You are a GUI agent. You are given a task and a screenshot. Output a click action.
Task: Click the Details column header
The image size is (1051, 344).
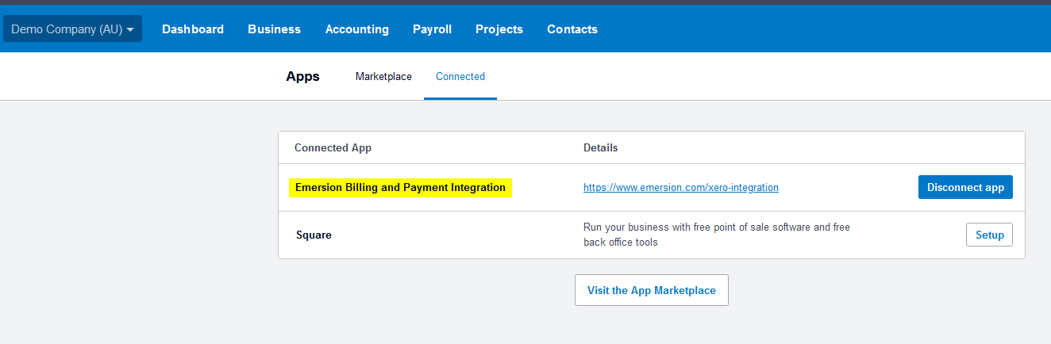pyautogui.click(x=600, y=148)
